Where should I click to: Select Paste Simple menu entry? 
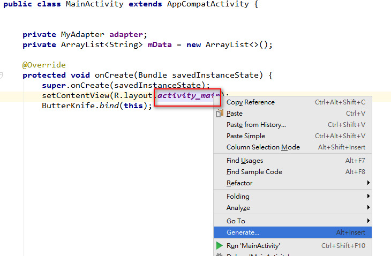click(293, 136)
